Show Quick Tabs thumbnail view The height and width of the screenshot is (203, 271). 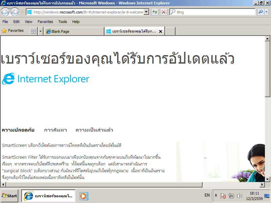pyautogui.click(x=33, y=31)
